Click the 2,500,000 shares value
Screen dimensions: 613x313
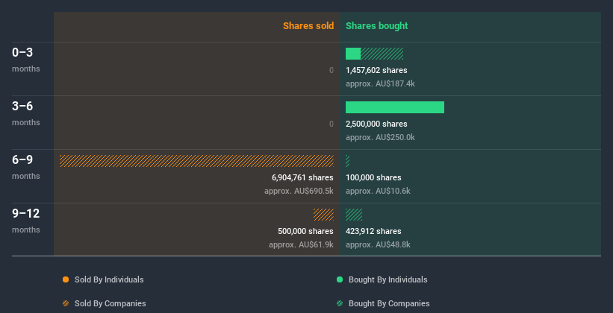[376, 124]
